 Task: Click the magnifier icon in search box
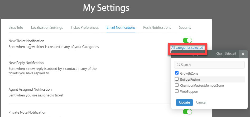click(179, 65)
